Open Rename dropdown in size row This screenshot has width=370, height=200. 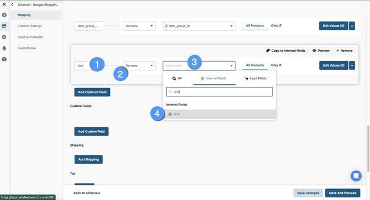(x=139, y=66)
